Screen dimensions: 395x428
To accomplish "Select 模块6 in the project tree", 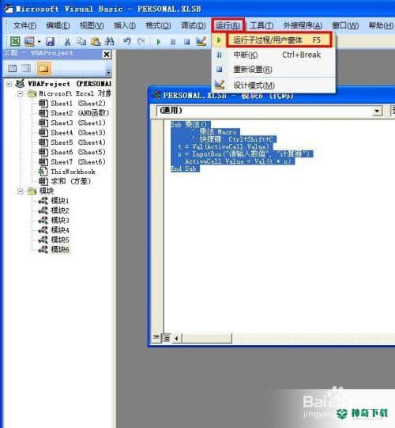I will [x=60, y=249].
